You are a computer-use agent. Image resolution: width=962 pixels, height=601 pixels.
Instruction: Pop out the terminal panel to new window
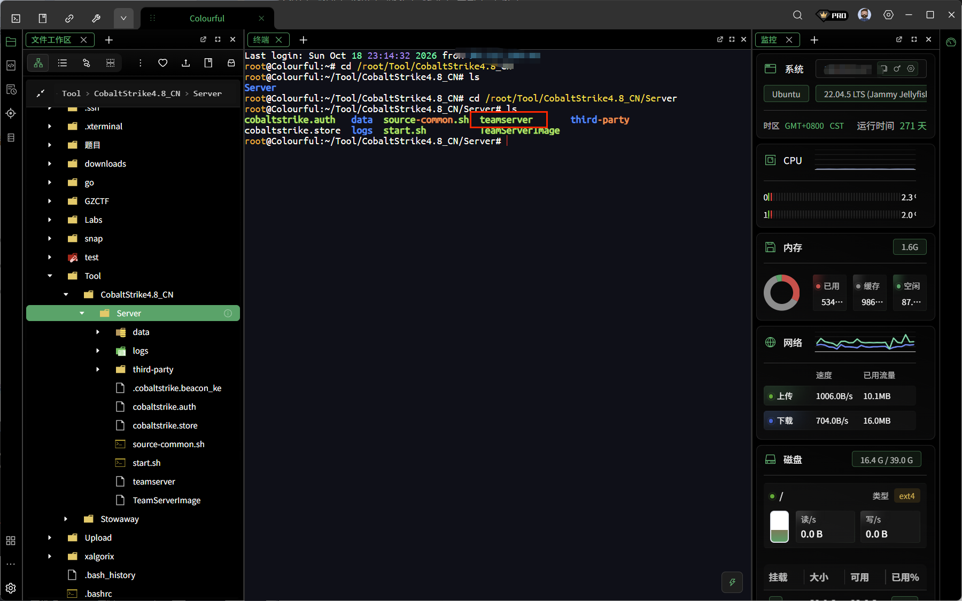click(x=720, y=40)
